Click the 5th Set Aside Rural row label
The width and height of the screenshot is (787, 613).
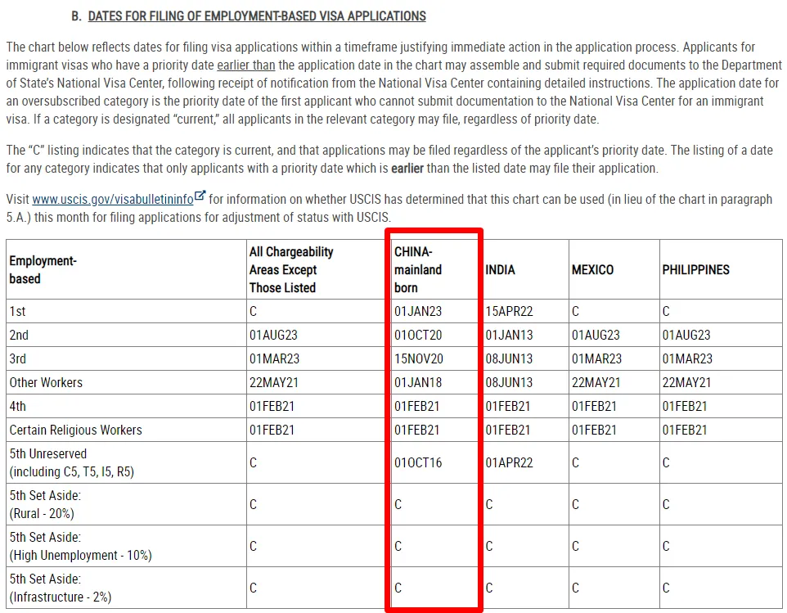(46, 504)
